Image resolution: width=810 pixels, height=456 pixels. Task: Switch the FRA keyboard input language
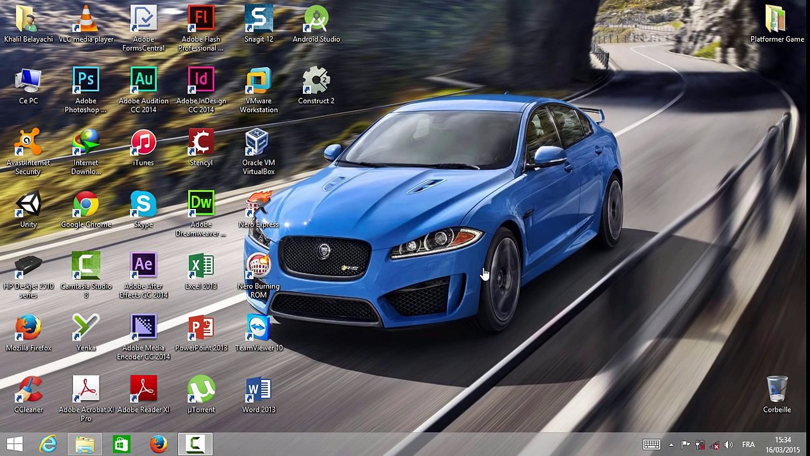pos(749,445)
